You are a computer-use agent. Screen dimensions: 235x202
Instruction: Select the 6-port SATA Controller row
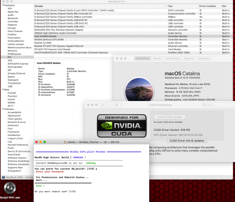pos(133,10)
